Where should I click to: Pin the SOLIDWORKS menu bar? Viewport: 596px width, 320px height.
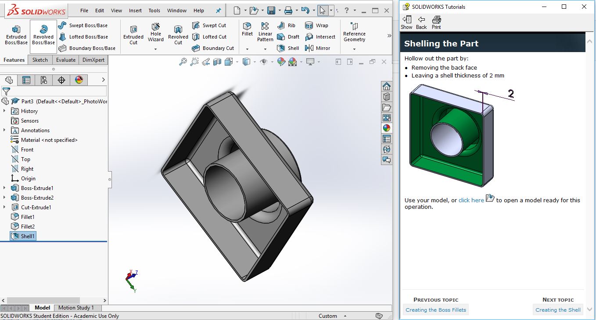219,11
